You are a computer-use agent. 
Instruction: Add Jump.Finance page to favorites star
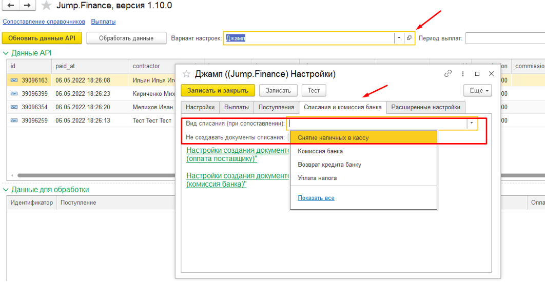point(47,6)
